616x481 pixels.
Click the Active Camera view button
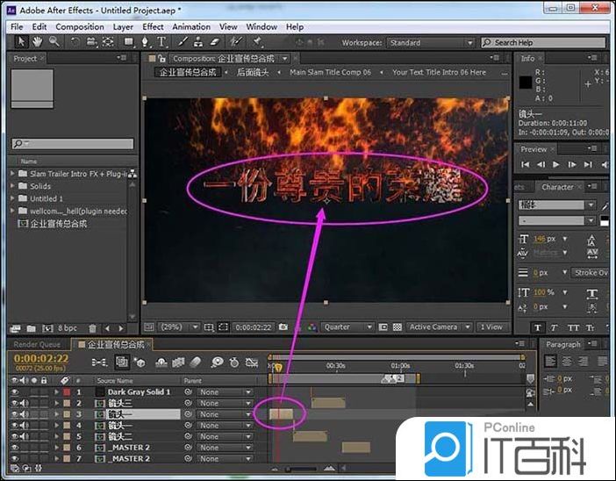point(438,327)
